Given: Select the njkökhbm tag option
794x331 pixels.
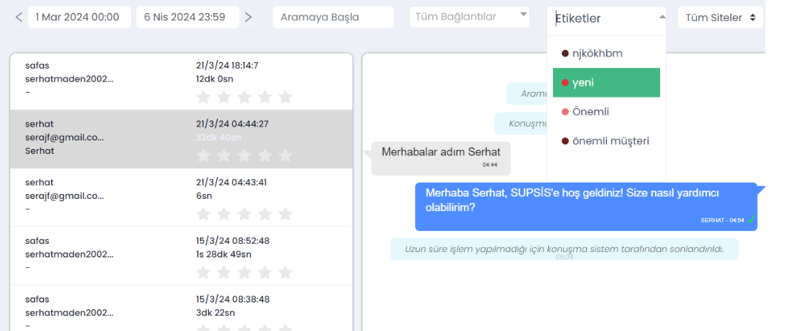Looking at the screenshot, I should [606, 53].
